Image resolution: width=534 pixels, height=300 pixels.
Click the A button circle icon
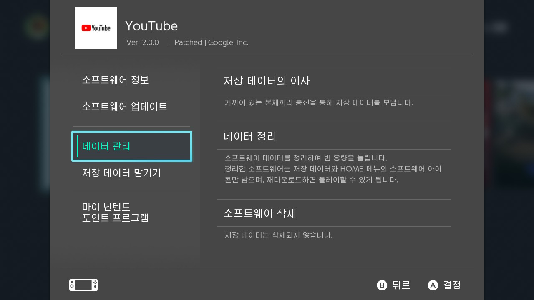point(433,285)
